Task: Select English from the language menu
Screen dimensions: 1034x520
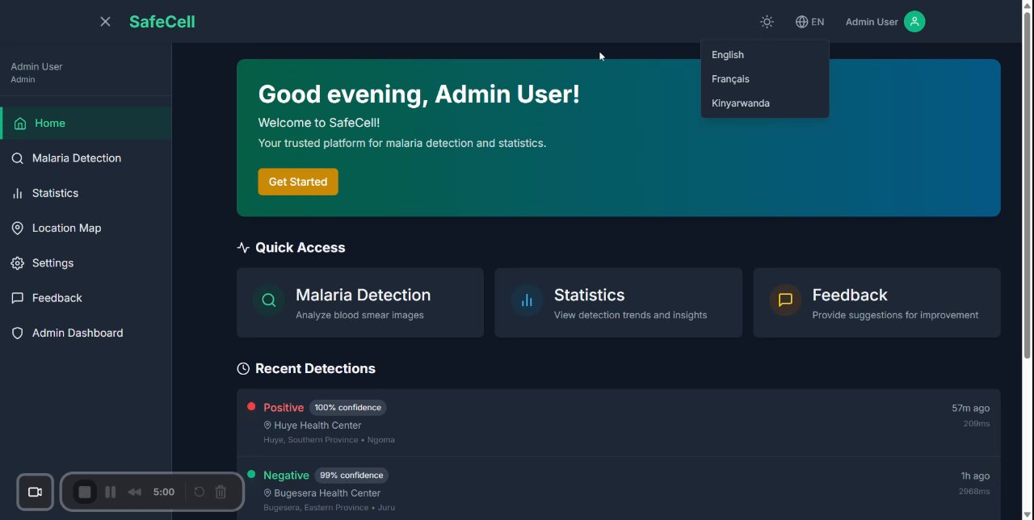Action: pos(764,55)
